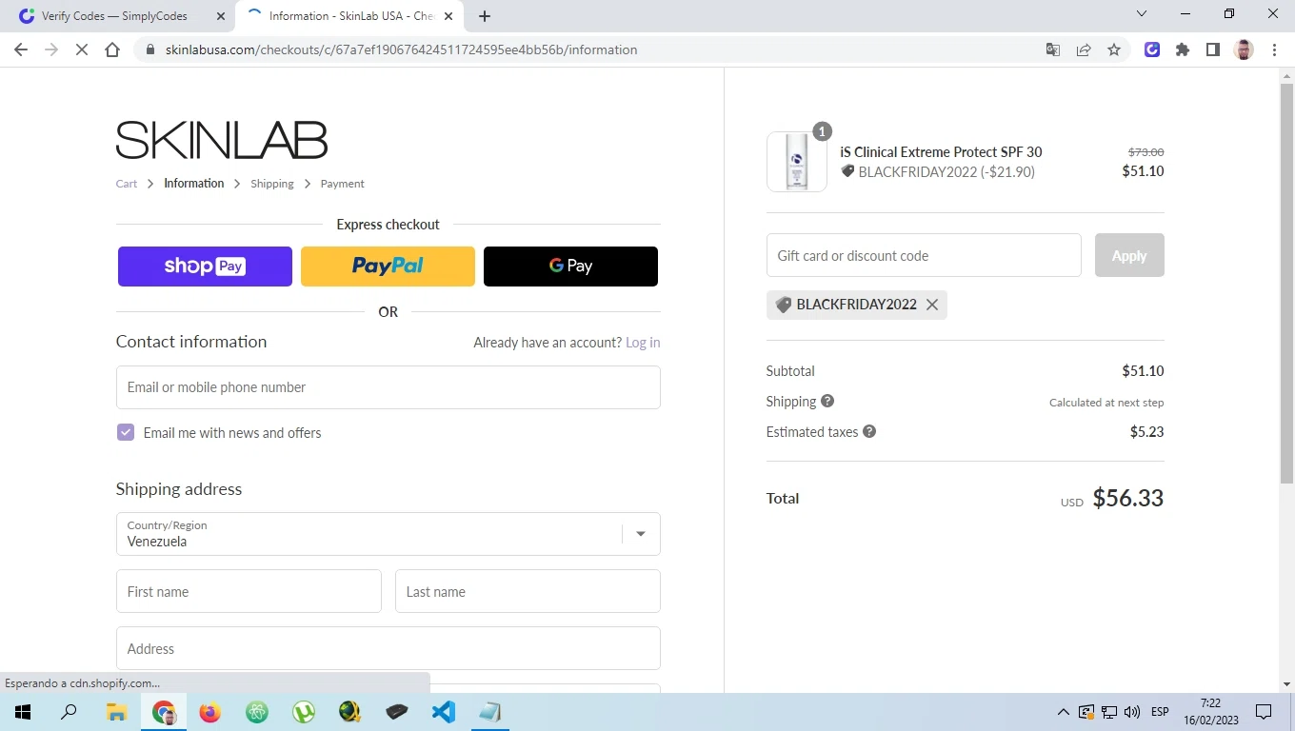Stop loading the current page

82,49
